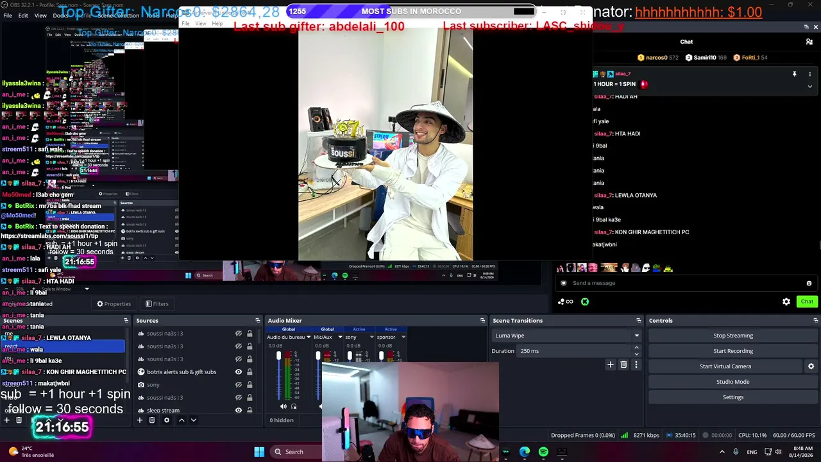The width and height of the screenshot is (821, 462).
Task: Click the green Kick logo icon
Action: click(585, 302)
